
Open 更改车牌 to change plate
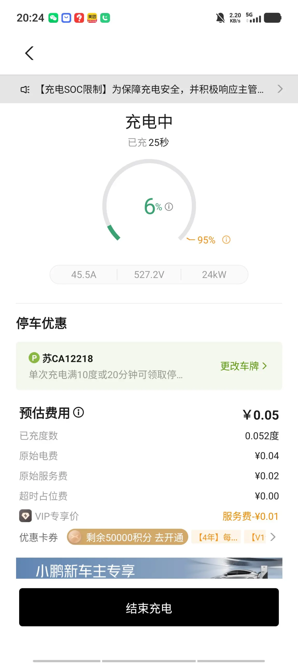(x=244, y=366)
